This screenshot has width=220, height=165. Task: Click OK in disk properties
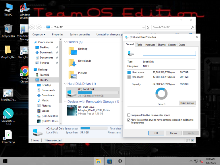(x=156, y=133)
